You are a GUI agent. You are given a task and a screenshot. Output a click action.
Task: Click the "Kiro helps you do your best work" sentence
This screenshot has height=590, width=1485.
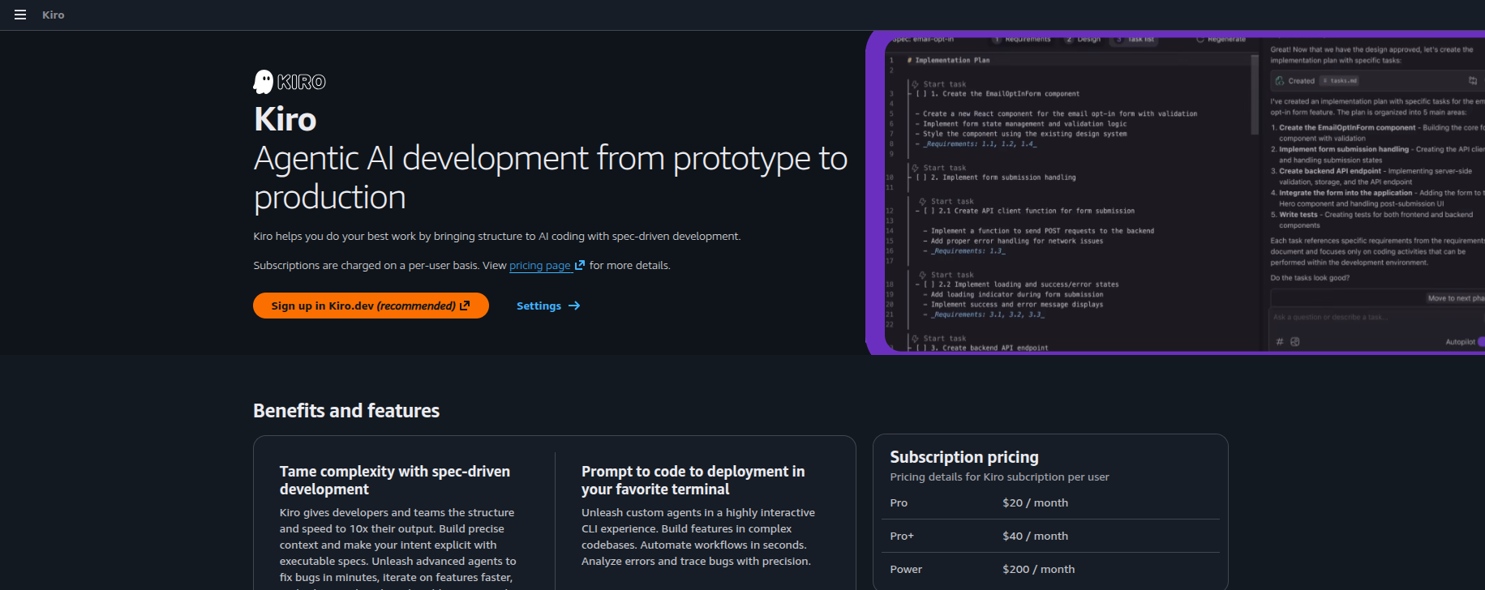point(496,237)
